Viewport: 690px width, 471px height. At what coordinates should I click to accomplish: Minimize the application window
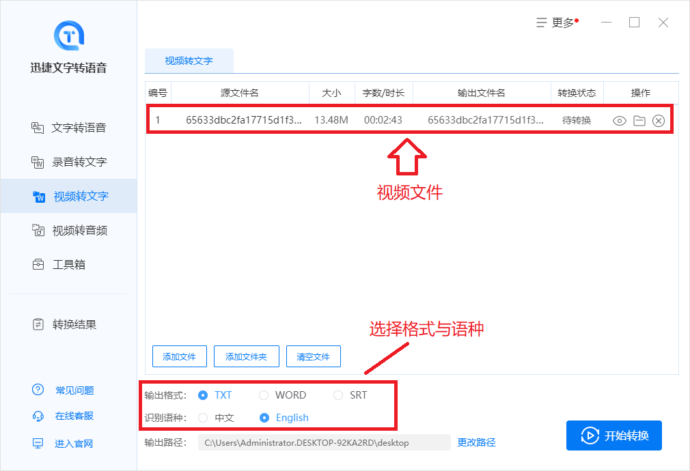[607, 23]
